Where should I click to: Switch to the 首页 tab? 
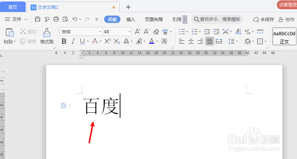(x=13, y=7)
